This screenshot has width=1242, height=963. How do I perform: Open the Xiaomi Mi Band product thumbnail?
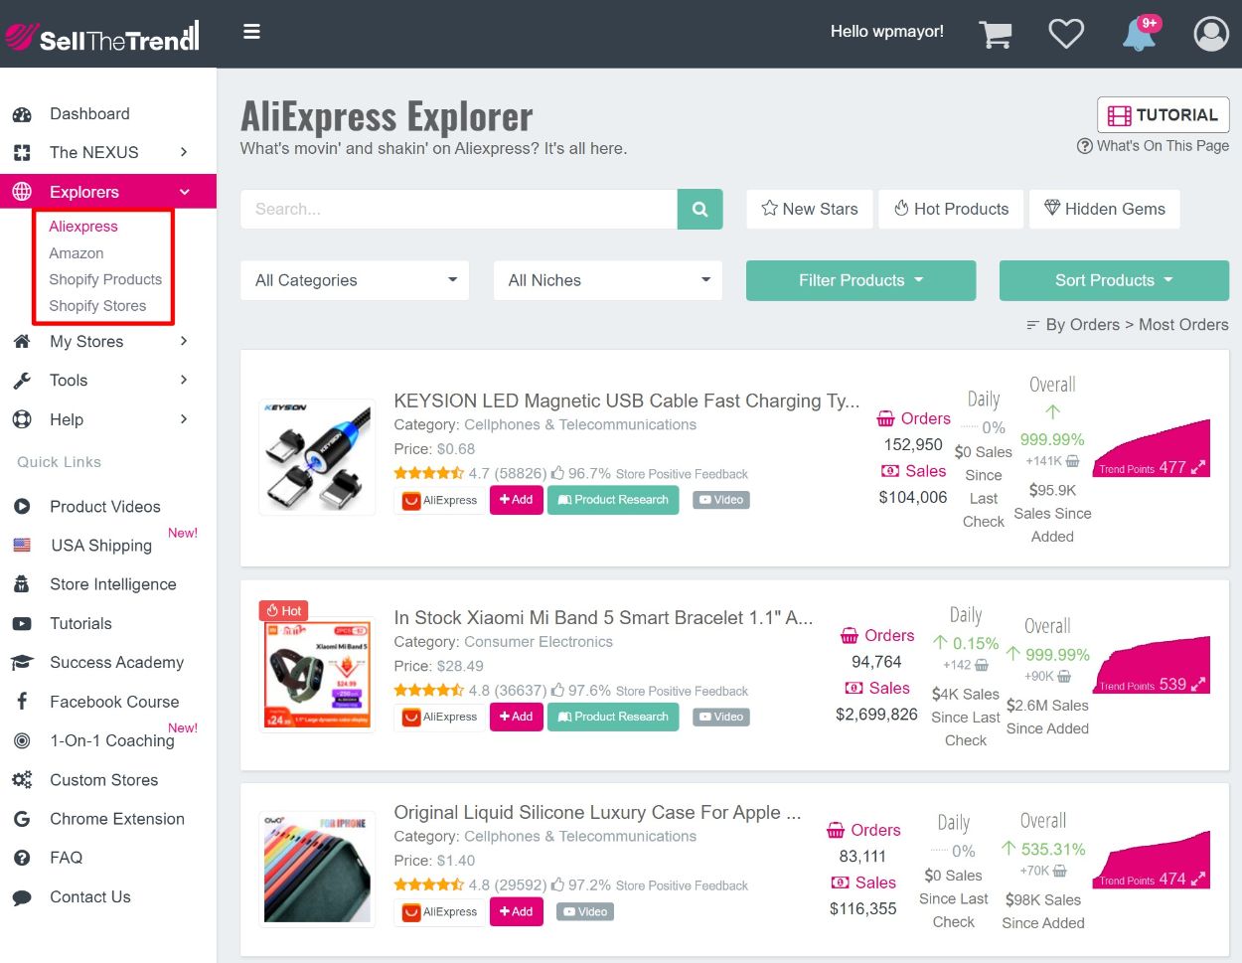click(317, 674)
